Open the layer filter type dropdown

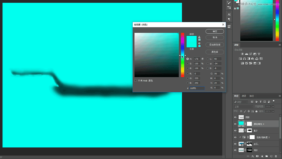tap(241, 102)
